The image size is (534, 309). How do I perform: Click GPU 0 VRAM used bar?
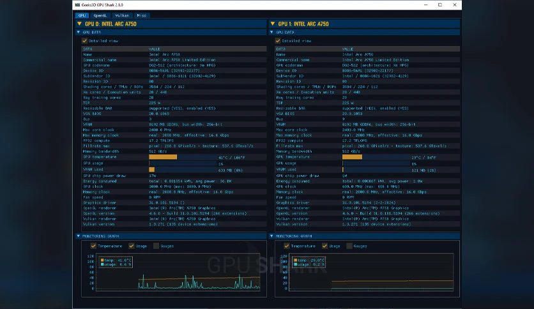click(183, 169)
